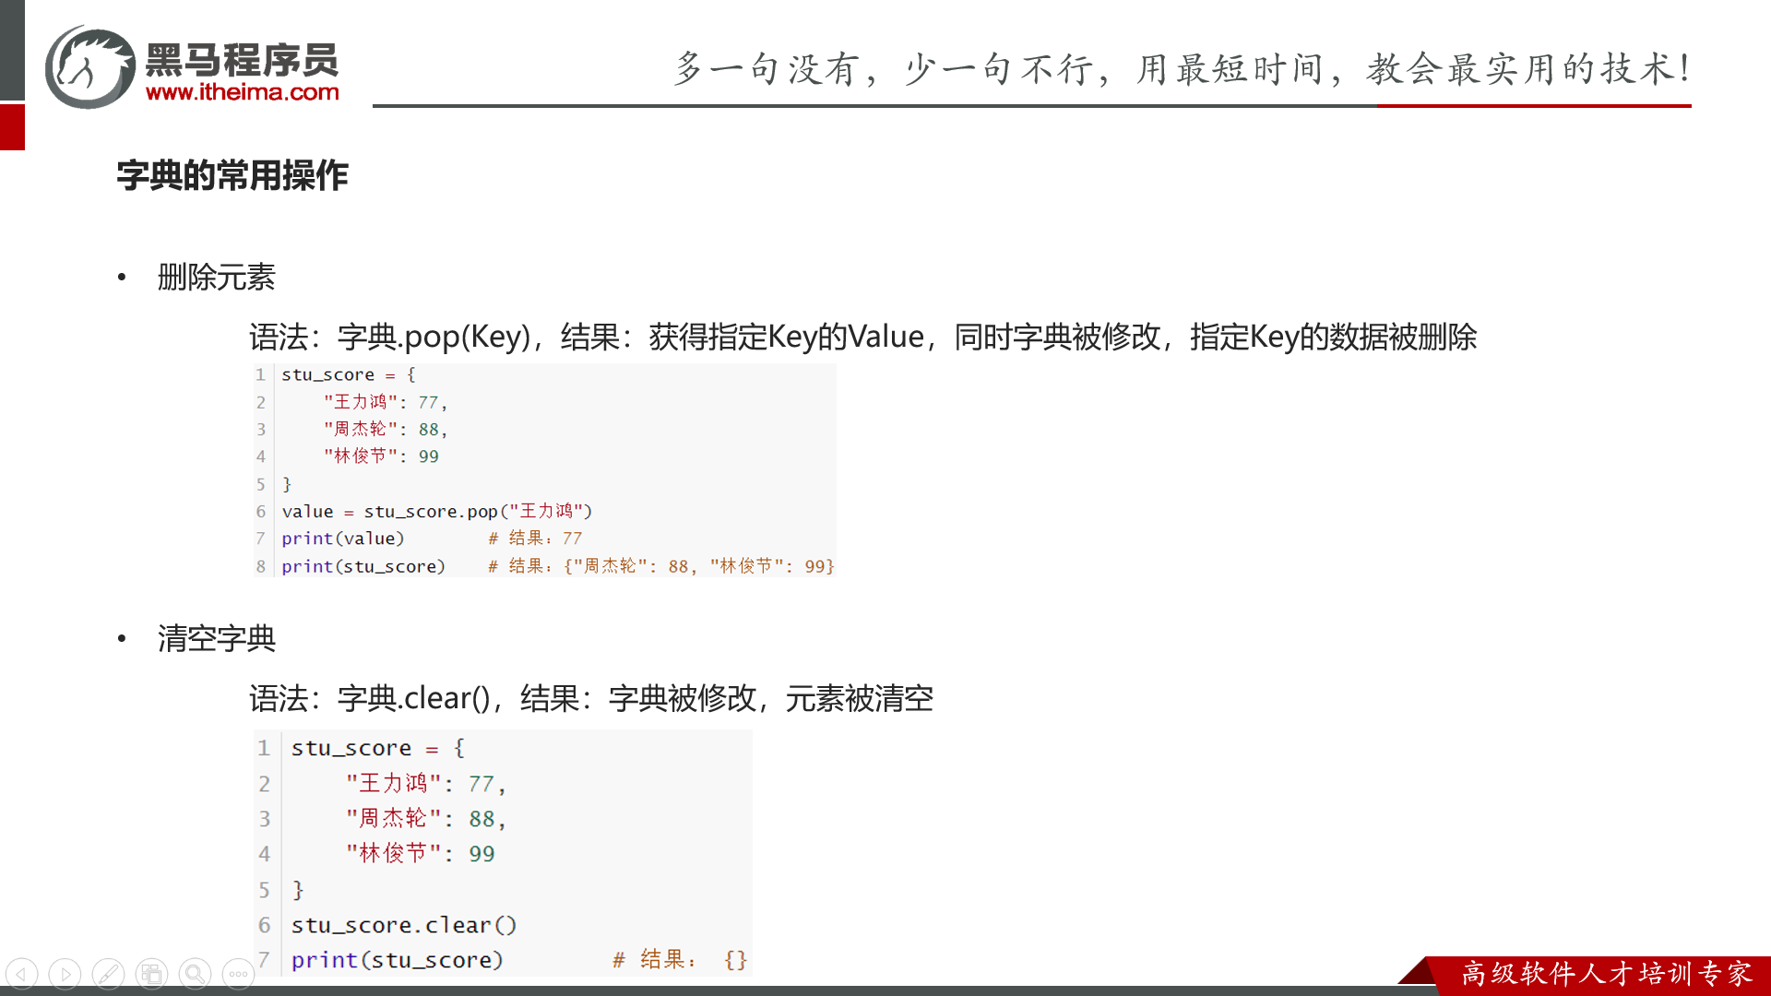
Task: Open the pen and laser pointer tools
Action: [x=108, y=974]
